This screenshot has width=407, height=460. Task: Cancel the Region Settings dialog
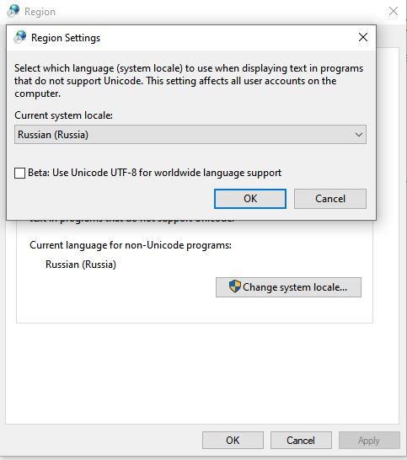point(330,199)
